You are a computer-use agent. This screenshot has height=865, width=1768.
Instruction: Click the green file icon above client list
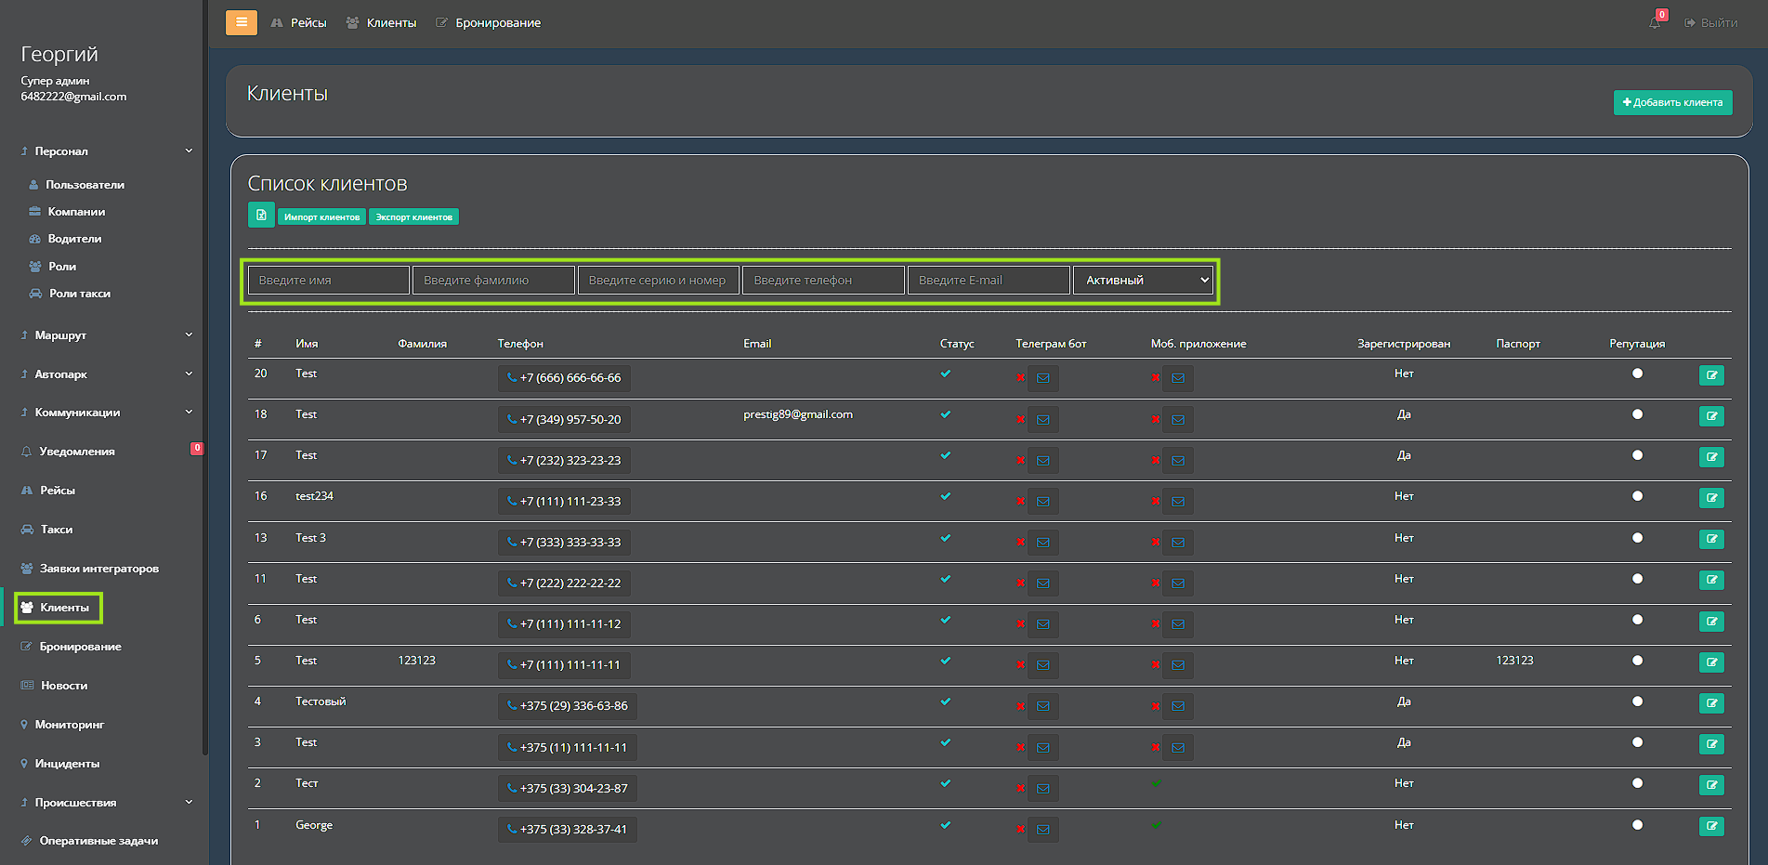tap(261, 216)
